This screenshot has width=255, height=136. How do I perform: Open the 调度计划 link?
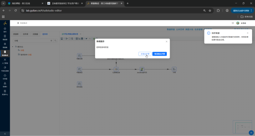pyautogui.click(x=189, y=29)
